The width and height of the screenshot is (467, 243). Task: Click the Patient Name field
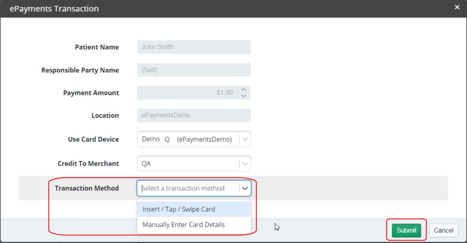[x=194, y=47]
